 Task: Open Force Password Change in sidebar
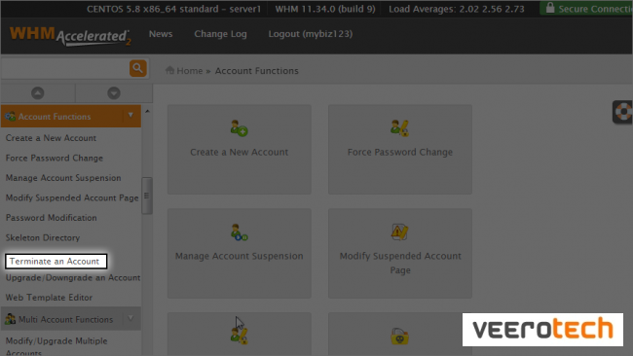pyautogui.click(x=55, y=158)
